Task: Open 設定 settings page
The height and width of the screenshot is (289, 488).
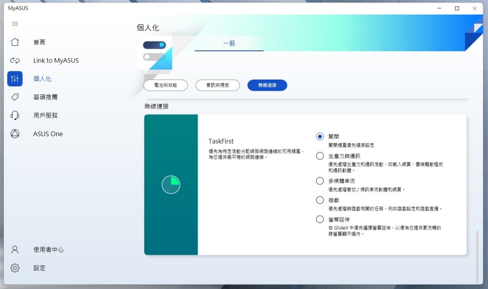Action: (39, 268)
